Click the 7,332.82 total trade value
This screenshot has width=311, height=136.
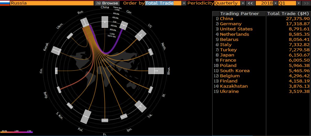299,44
